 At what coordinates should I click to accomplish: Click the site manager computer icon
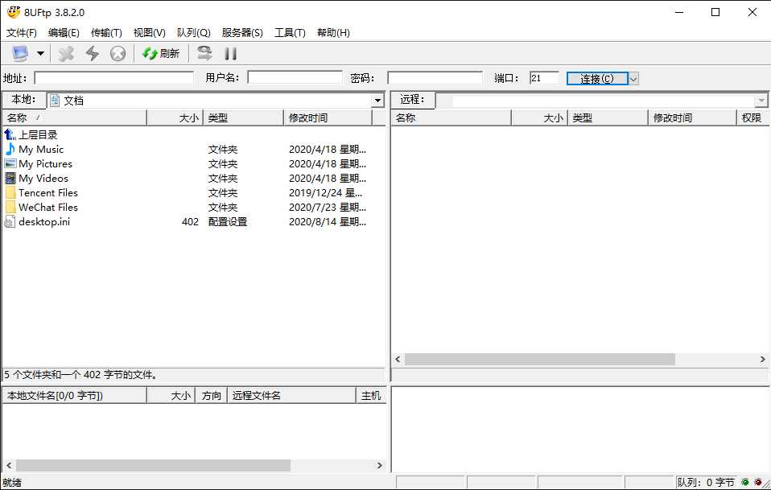(20, 54)
